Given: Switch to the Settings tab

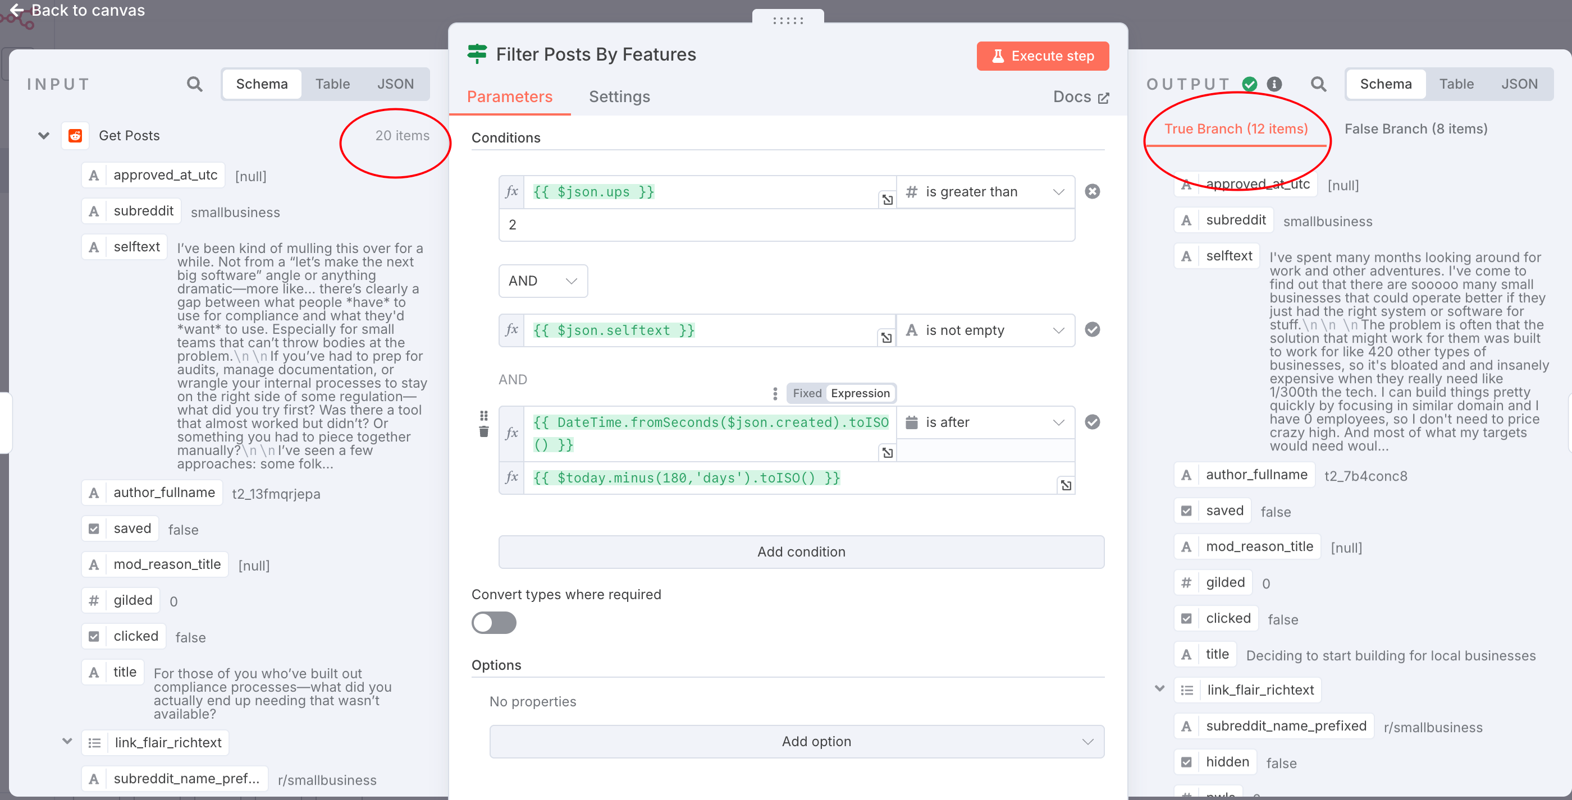Looking at the screenshot, I should click(x=619, y=97).
